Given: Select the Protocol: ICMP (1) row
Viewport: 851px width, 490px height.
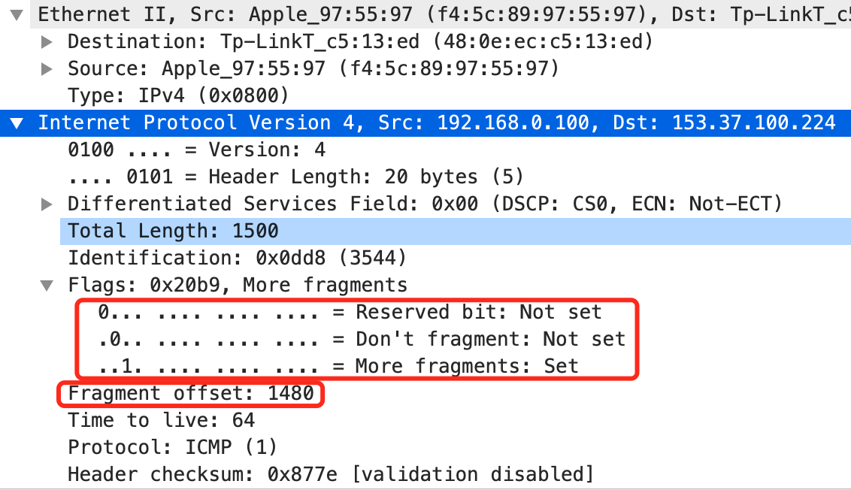Looking at the screenshot, I should pos(172,448).
